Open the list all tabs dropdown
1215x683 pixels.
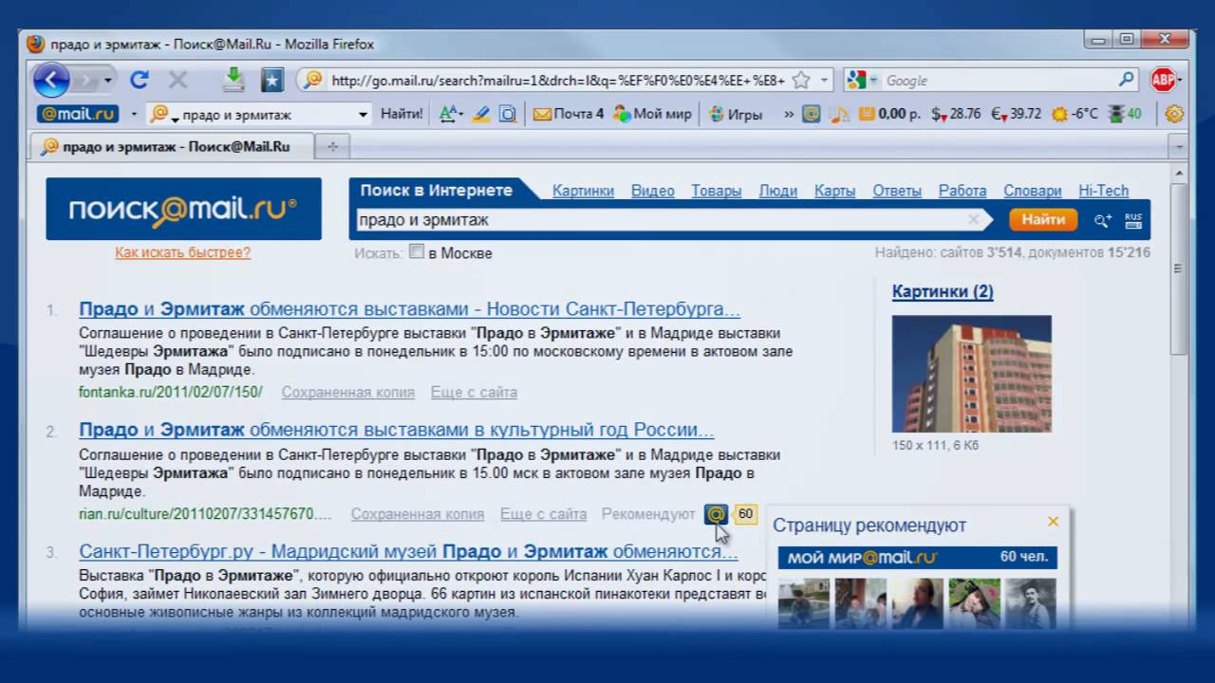[1178, 147]
